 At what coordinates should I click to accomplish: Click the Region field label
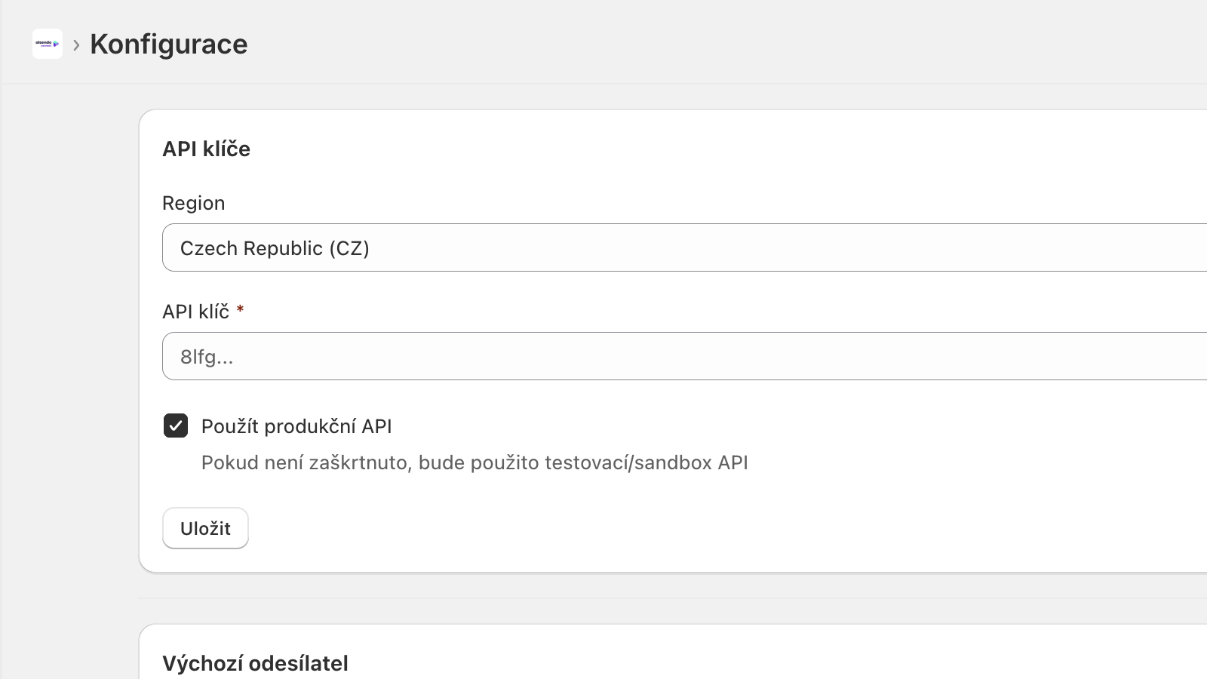pyautogui.click(x=194, y=203)
